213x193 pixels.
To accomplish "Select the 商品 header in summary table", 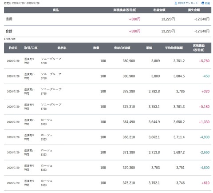I will point(55,10).
